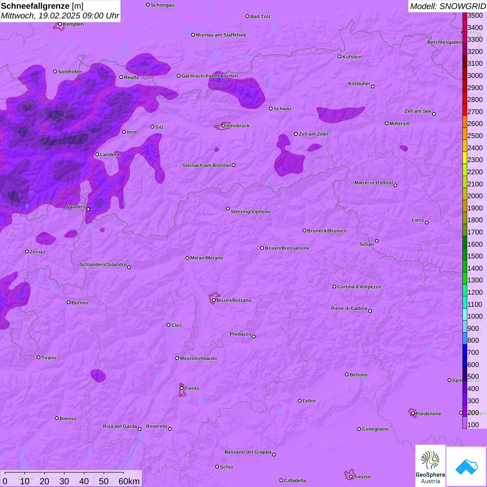The image size is (487, 487).
Task: Click the Sterzing/Vipiteno station dot
Action: pyautogui.click(x=228, y=208)
